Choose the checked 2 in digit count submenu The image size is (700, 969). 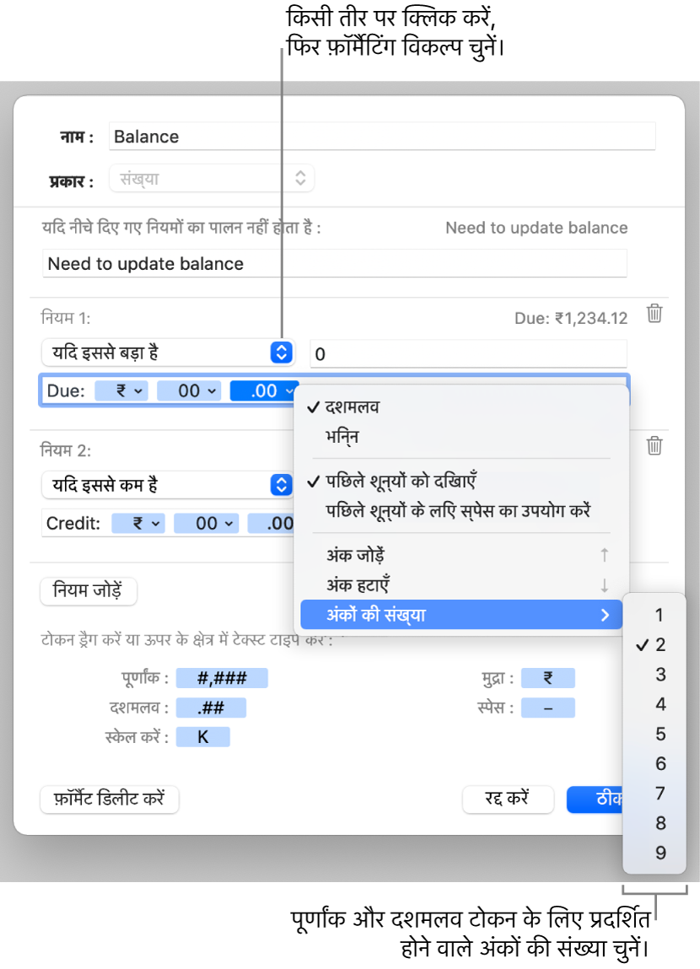[x=654, y=644]
